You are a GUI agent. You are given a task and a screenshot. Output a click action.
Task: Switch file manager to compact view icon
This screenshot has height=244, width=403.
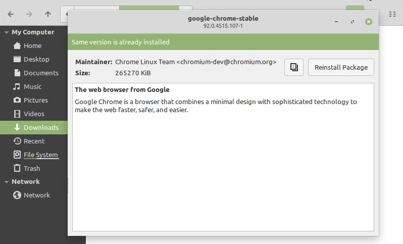pos(392,14)
